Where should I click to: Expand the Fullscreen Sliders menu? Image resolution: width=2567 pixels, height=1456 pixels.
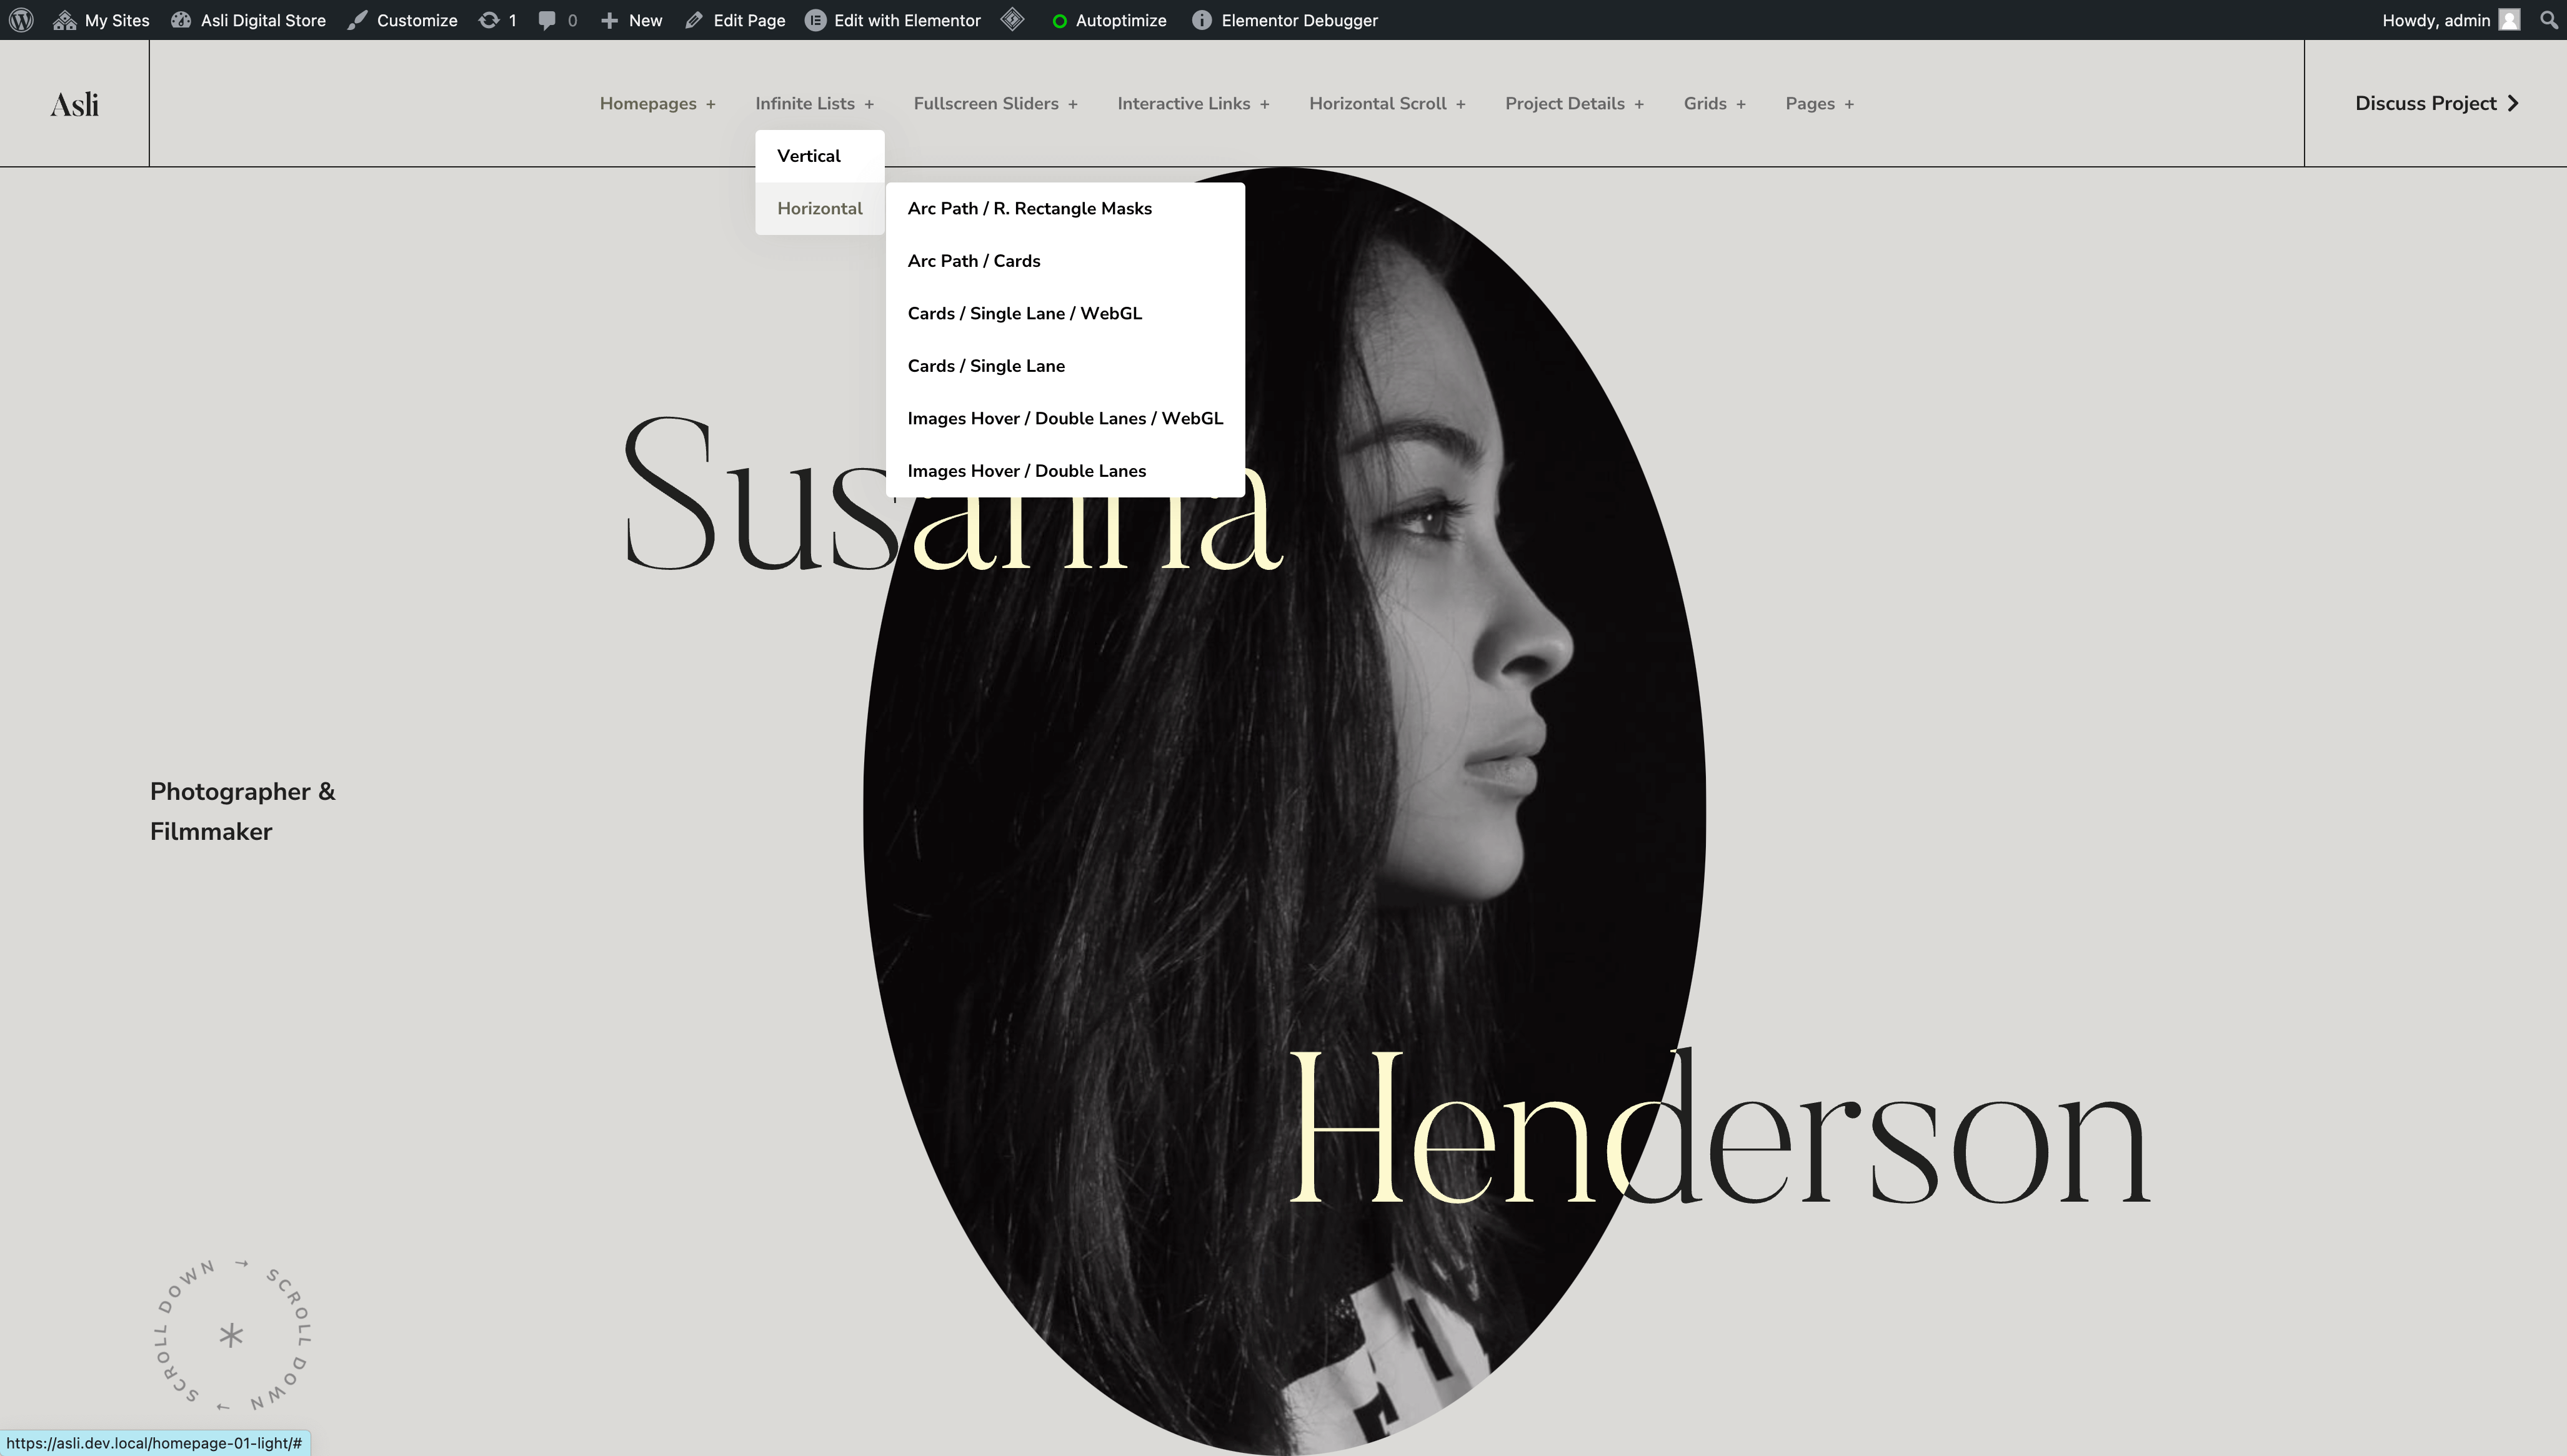pos(995,104)
